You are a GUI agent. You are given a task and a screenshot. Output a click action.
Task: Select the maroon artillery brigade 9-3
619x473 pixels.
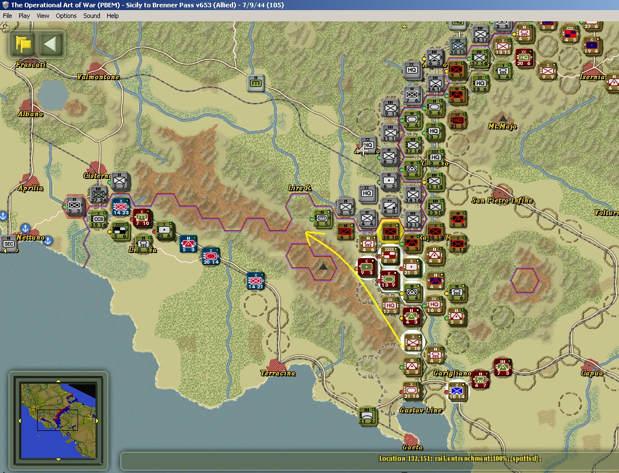click(x=367, y=268)
